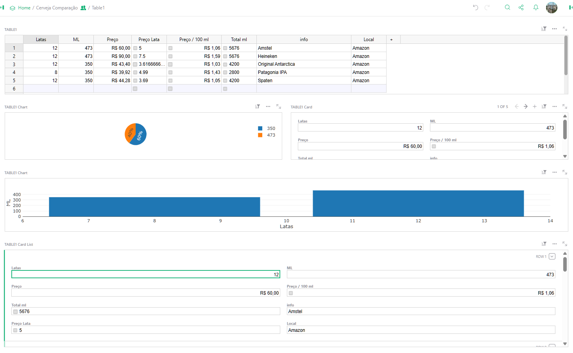
Task: Click Cerveja Comparação document name
Action: click(x=57, y=8)
